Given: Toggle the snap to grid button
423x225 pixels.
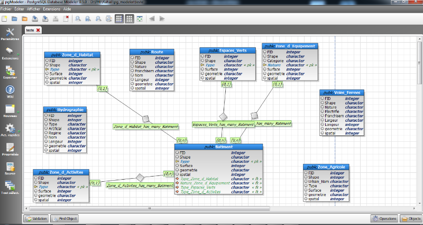Looking at the screenshot, I should tap(129, 18).
